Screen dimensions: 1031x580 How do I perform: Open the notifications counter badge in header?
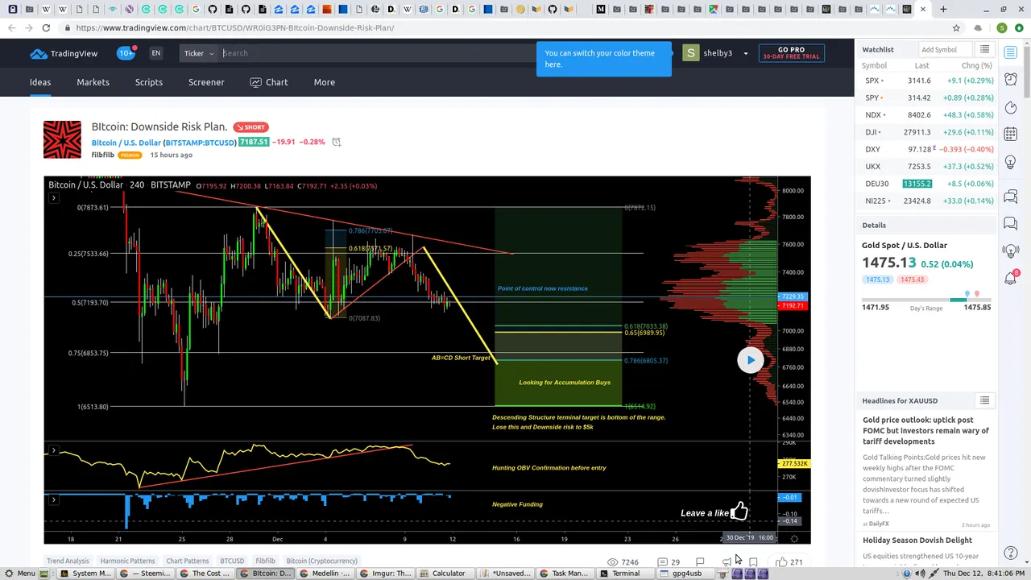pos(126,53)
